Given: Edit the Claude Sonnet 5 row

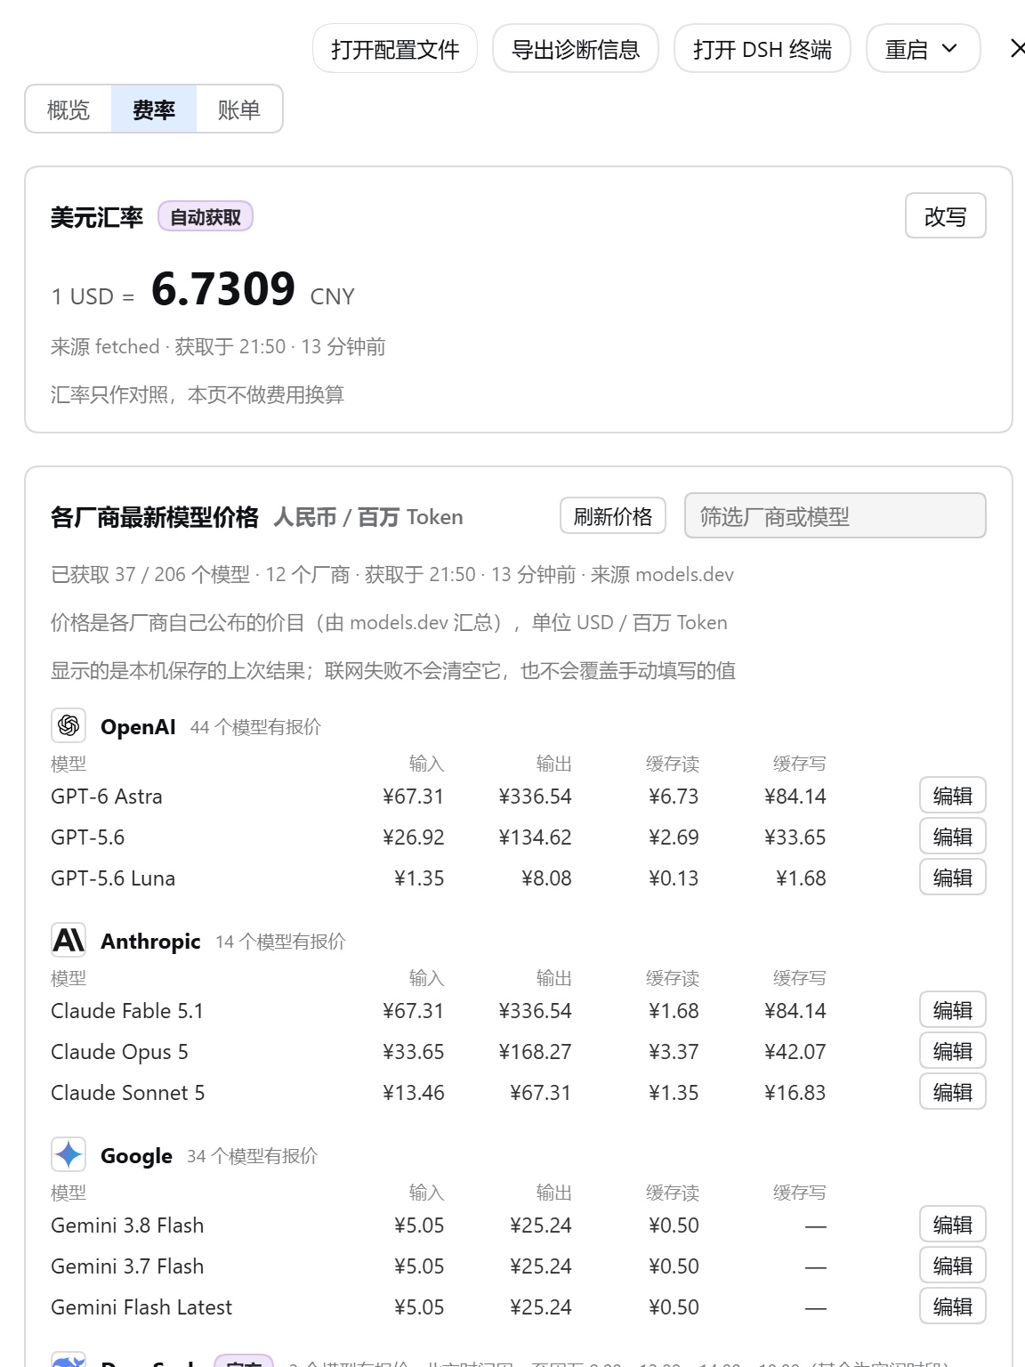Looking at the screenshot, I should (952, 1092).
